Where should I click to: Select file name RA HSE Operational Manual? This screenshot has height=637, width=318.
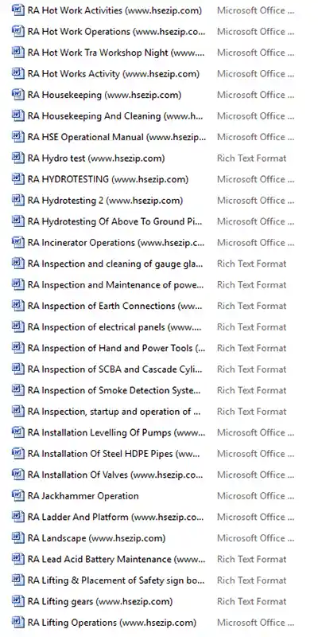click(x=117, y=137)
